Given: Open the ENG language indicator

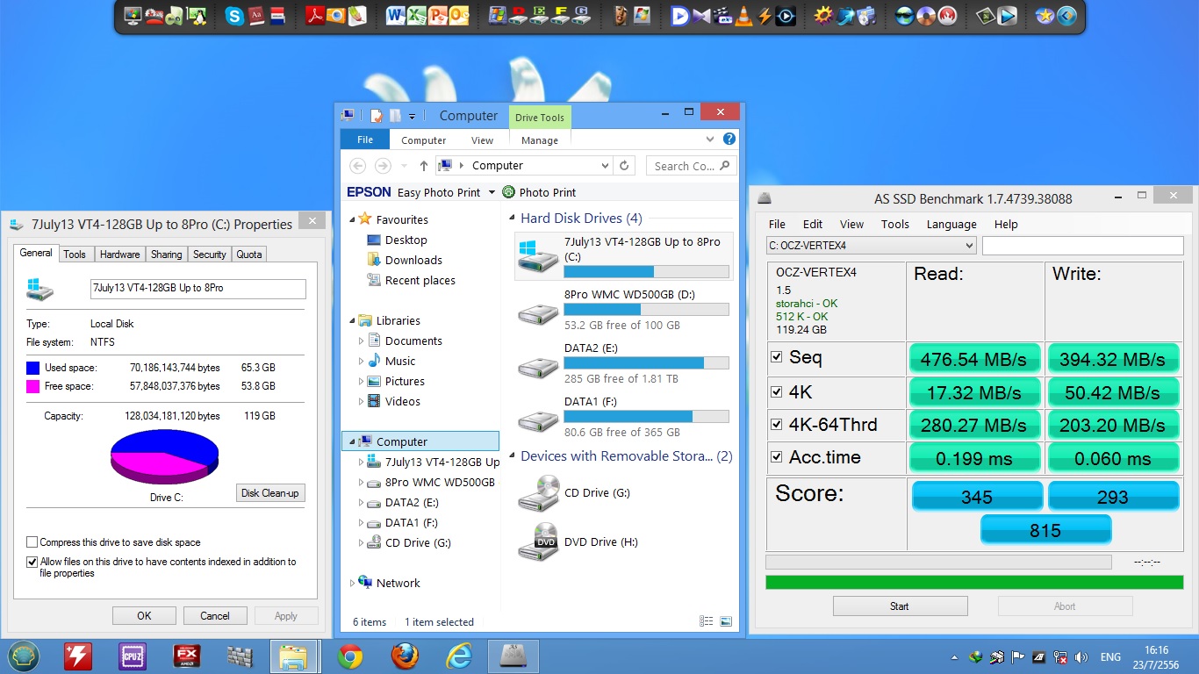Looking at the screenshot, I should [1110, 656].
